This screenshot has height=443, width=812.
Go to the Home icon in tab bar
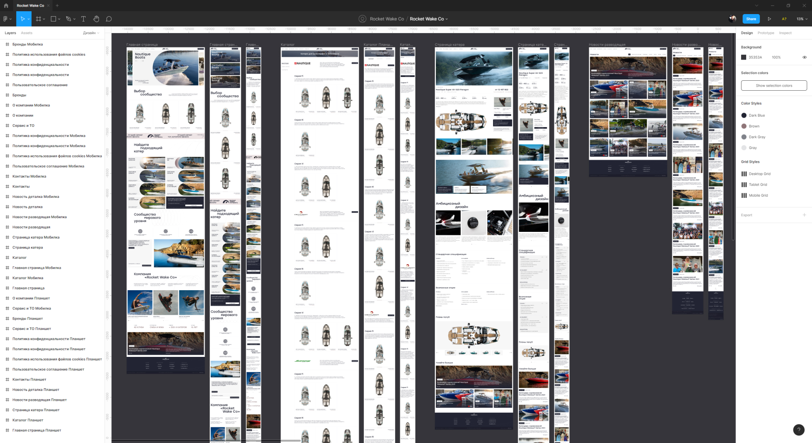click(6, 6)
